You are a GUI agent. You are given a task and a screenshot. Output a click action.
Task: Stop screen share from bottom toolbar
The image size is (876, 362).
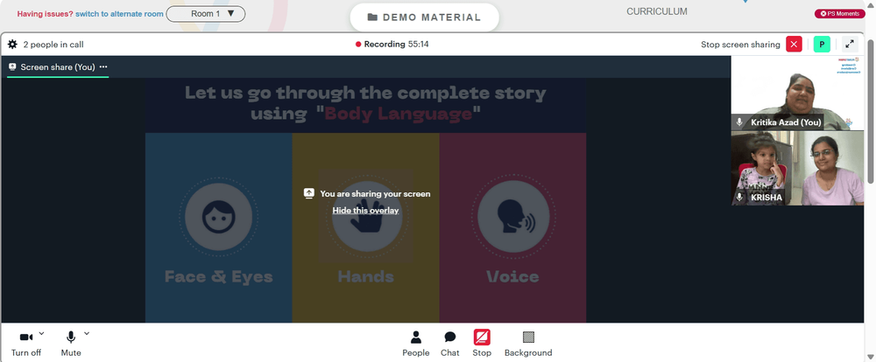point(482,344)
